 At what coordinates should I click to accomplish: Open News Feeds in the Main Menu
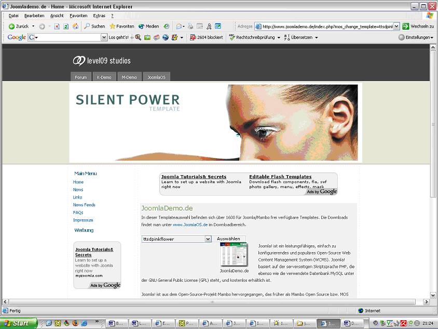point(84,205)
